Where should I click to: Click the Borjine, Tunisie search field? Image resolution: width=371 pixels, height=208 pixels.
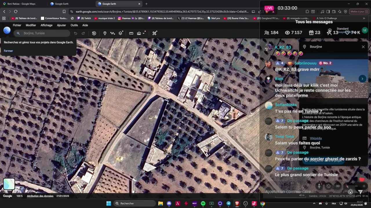pos(42,33)
